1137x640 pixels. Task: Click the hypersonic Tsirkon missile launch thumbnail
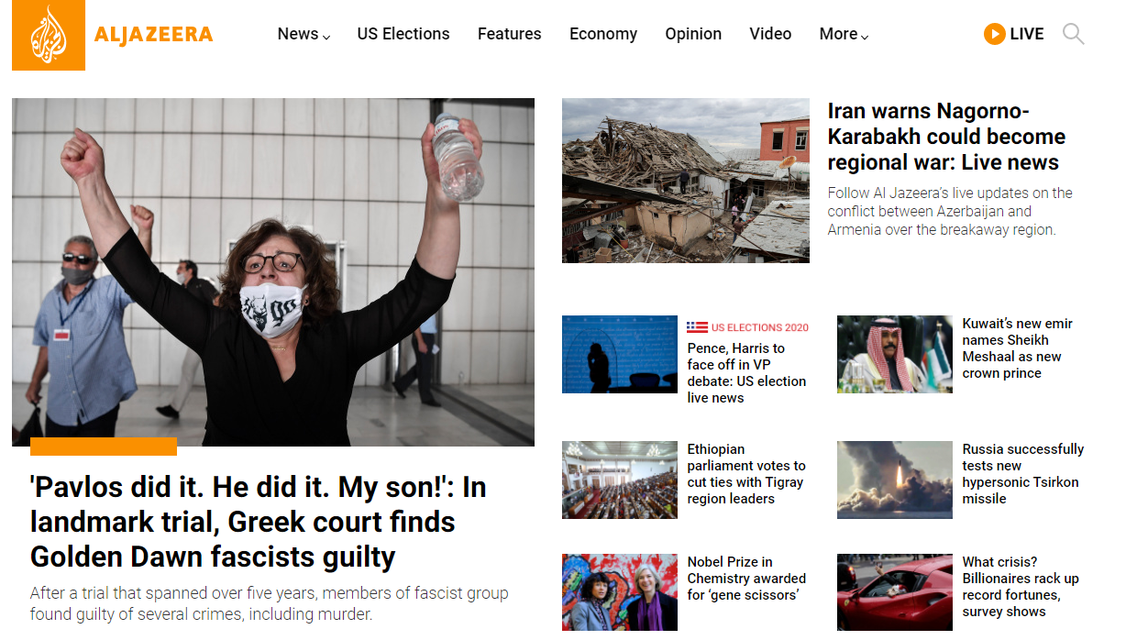click(895, 480)
